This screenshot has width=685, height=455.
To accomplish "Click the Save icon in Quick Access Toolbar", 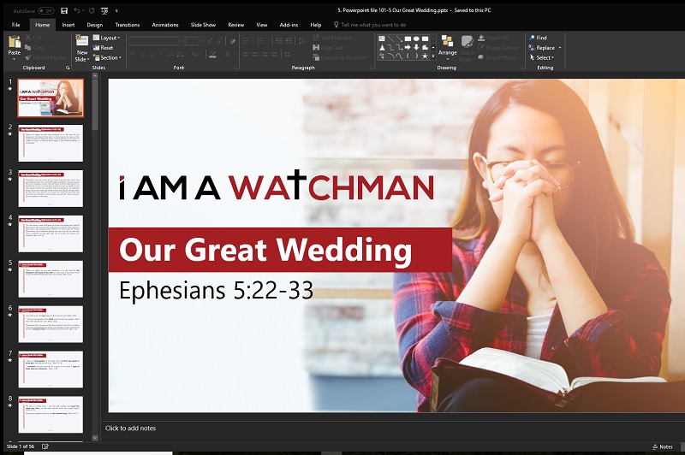I will (64, 11).
